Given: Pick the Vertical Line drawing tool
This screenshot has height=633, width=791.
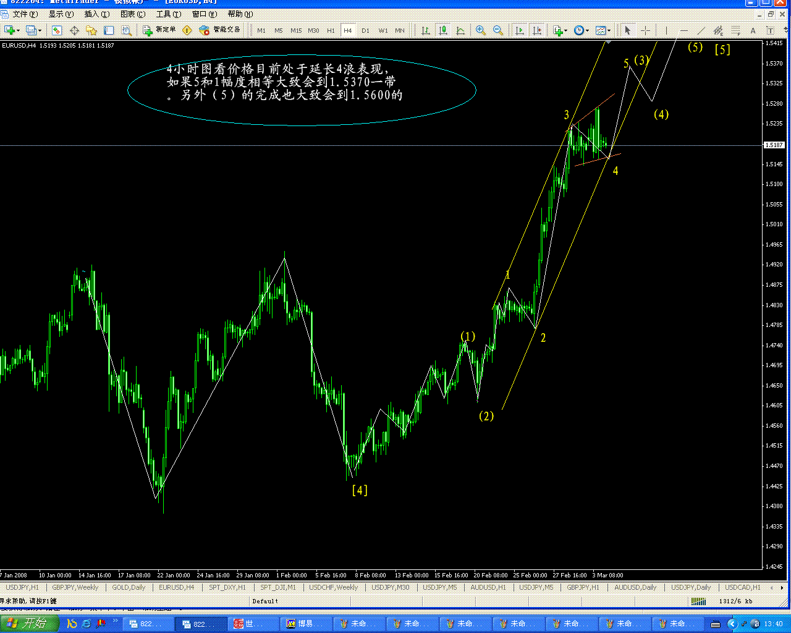Looking at the screenshot, I should pos(666,30).
